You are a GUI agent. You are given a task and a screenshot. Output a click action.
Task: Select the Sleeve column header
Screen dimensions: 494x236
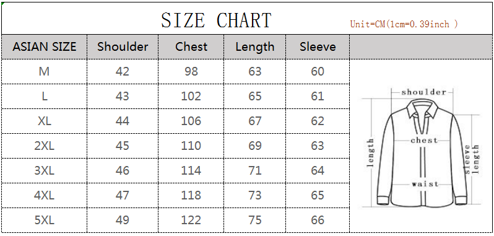click(x=318, y=46)
